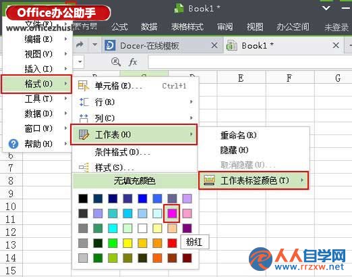This screenshot has height=277, width=352.
Task: Select row 13 header
Action: click(11, 245)
